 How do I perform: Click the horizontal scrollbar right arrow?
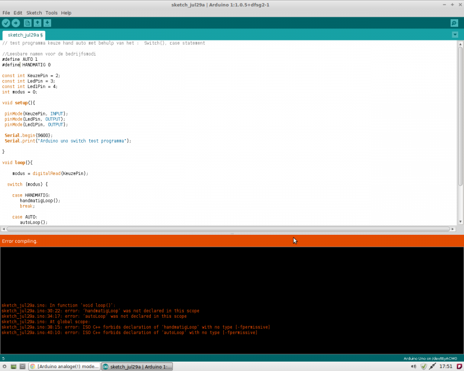[x=453, y=229]
